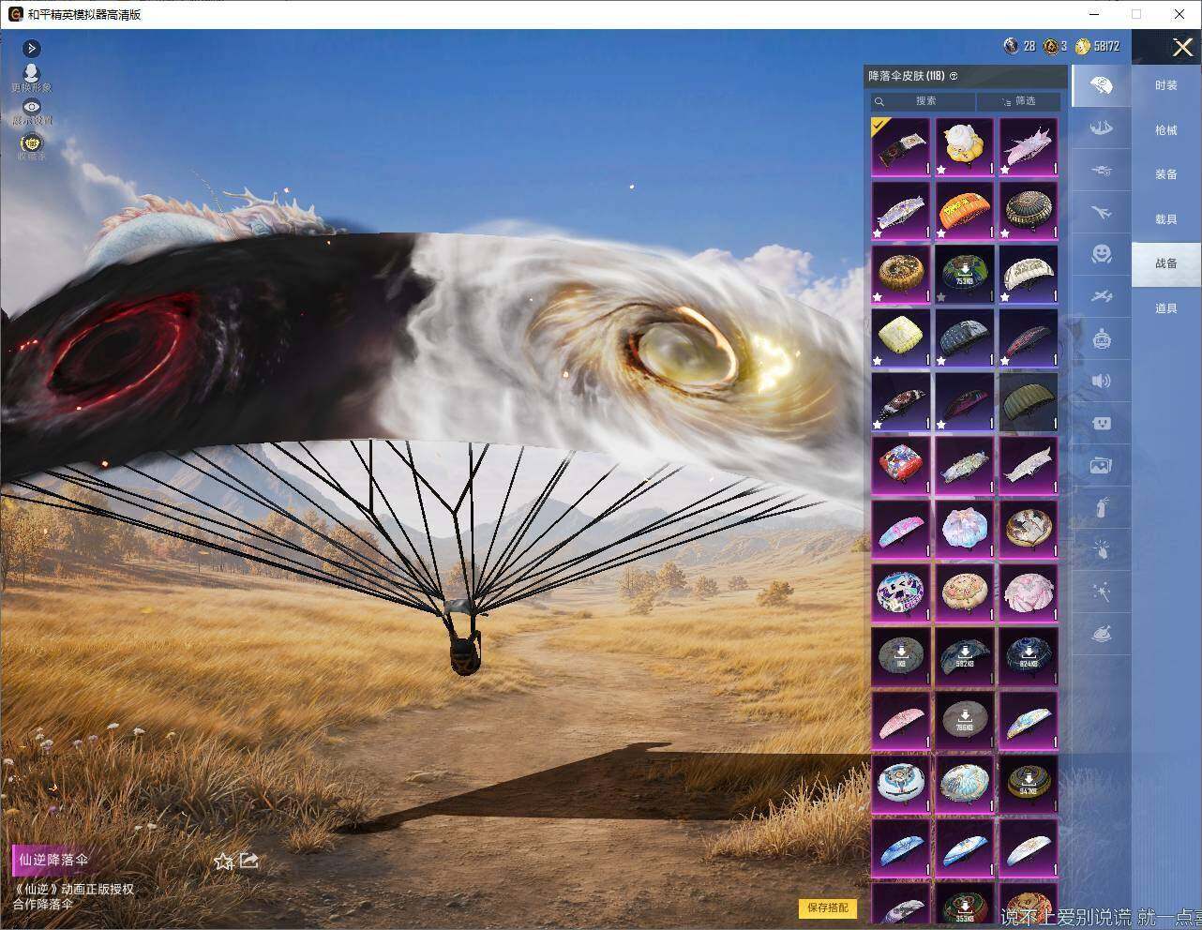Select the roast chicken category icon
Image resolution: width=1202 pixels, height=930 pixels.
(x=1102, y=634)
